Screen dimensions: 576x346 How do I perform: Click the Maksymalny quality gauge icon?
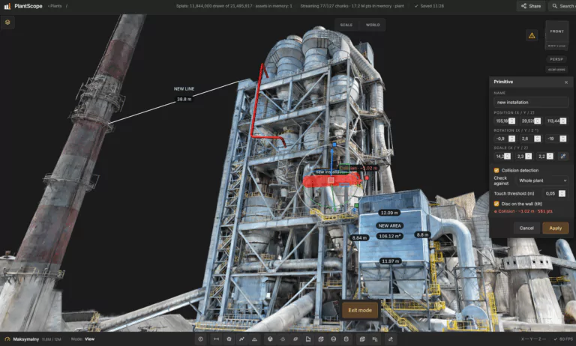pyautogui.click(x=7, y=339)
